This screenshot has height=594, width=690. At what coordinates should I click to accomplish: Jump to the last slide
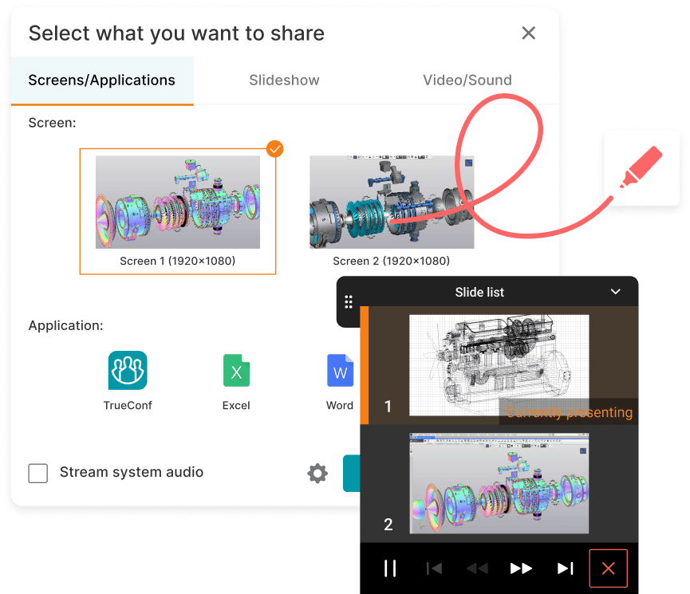565,568
